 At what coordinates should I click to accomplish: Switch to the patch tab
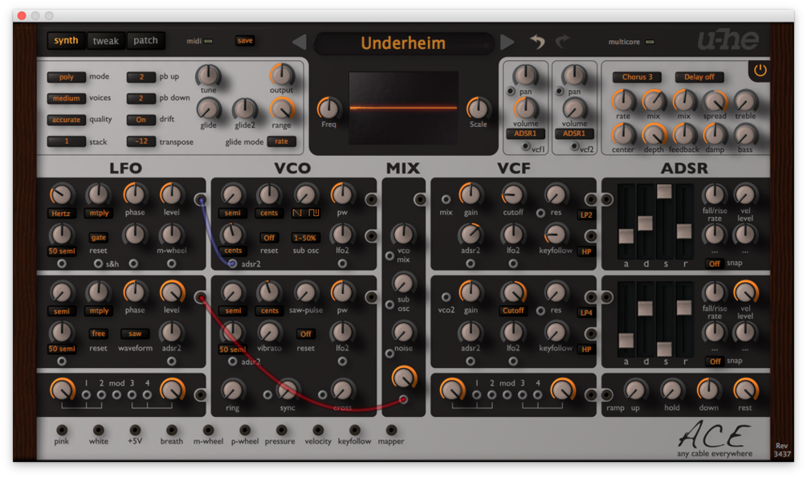(145, 40)
